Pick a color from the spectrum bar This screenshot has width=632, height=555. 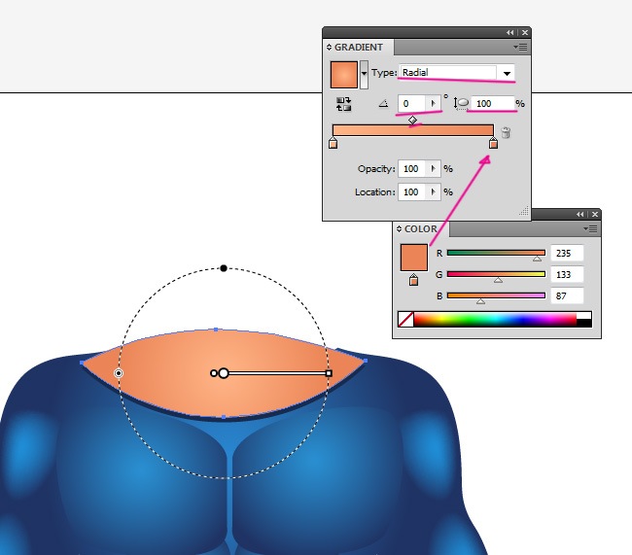pos(495,319)
